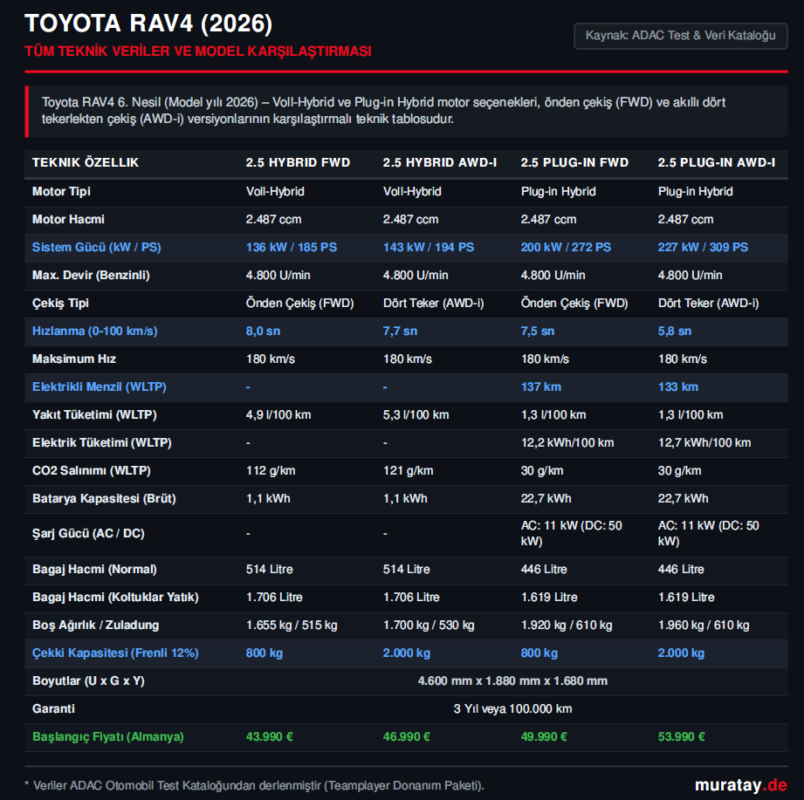The width and height of the screenshot is (804, 800).
Task: Click the CO2 Salınımı (WLTP) row label
Action: click(x=92, y=471)
